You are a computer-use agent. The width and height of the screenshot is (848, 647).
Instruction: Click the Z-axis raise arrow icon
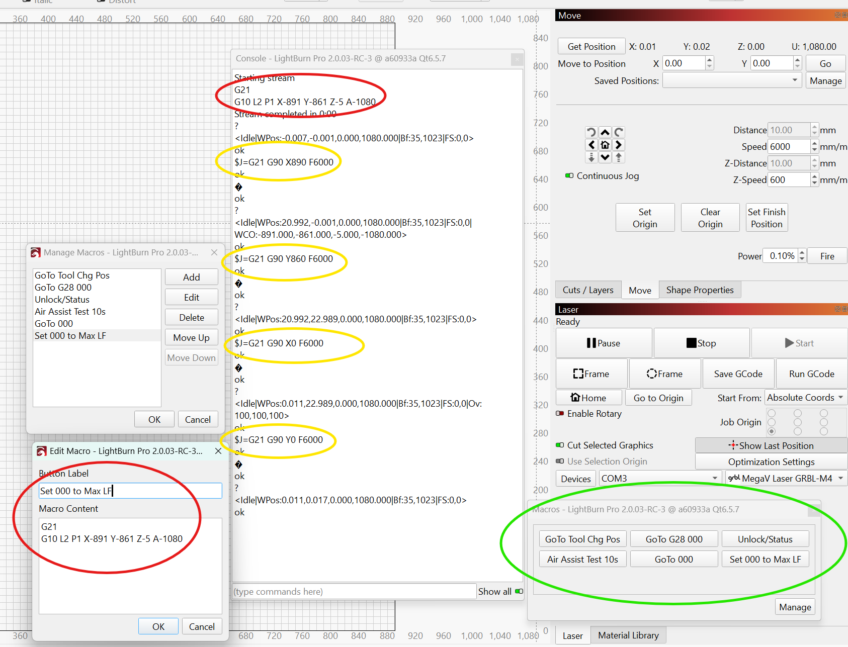coord(619,157)
